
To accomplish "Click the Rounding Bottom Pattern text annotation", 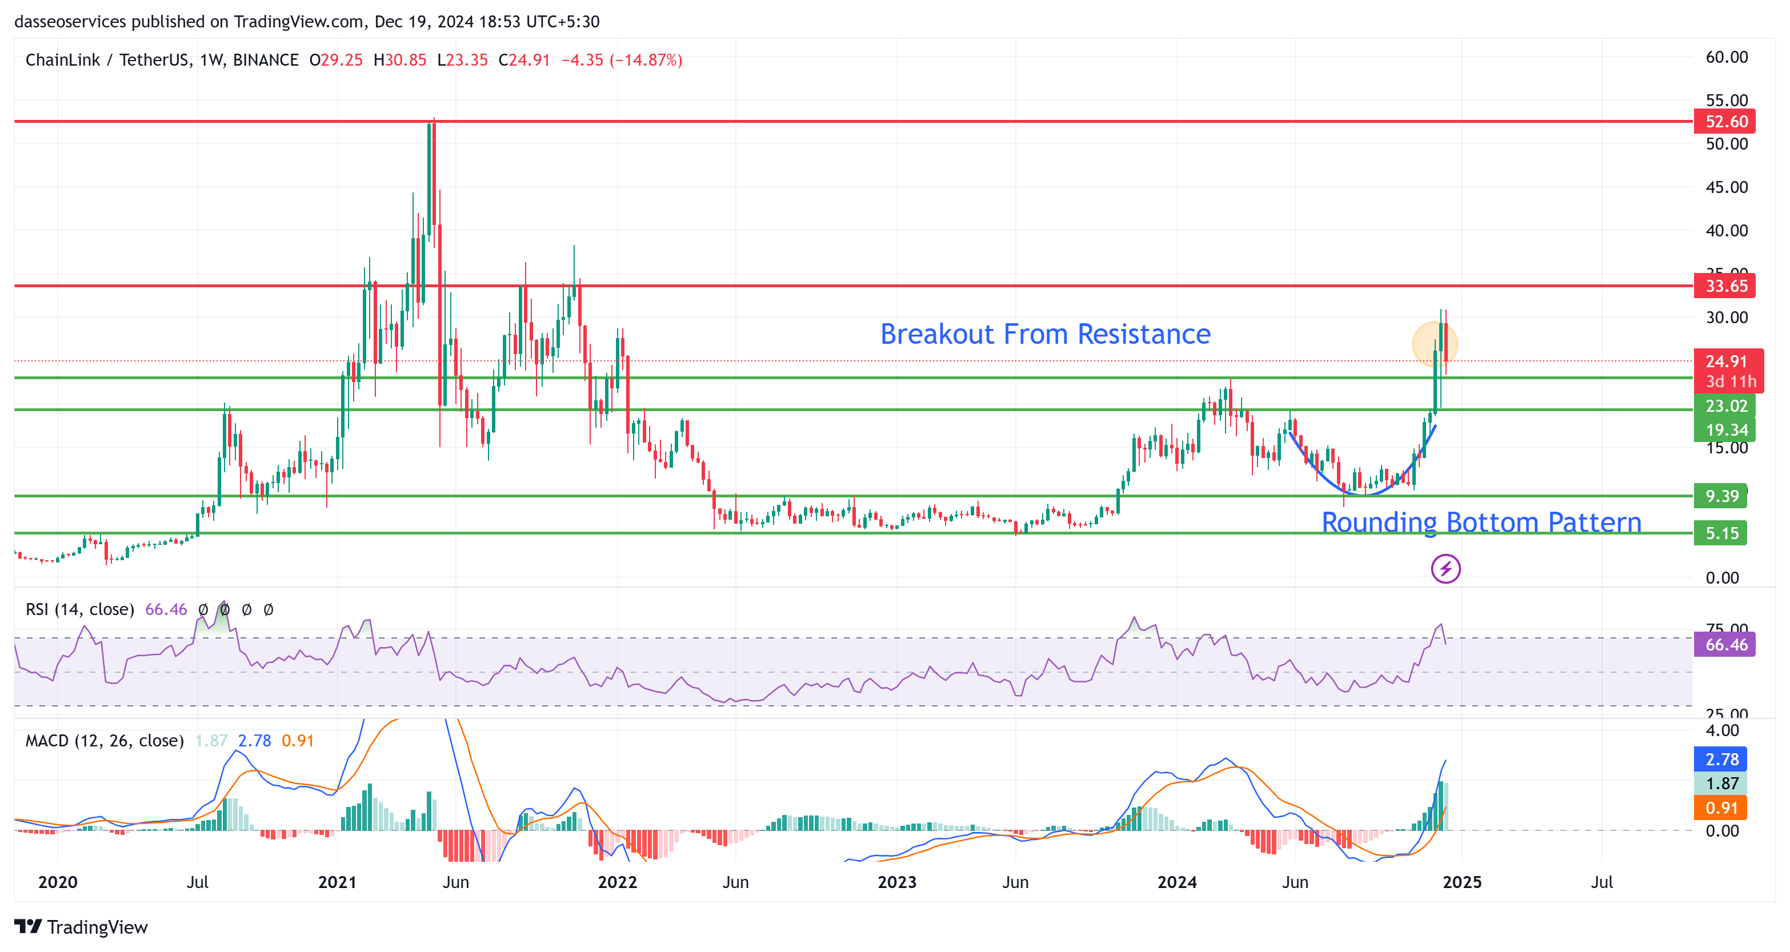I will point(1481,522).
